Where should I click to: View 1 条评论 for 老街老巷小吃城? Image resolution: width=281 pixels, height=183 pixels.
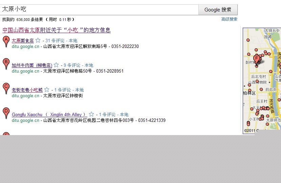pos(63,90)
